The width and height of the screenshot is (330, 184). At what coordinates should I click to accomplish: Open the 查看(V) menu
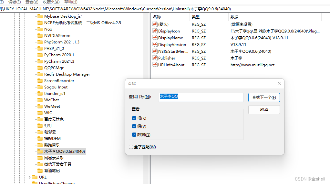tap(32, 2)
